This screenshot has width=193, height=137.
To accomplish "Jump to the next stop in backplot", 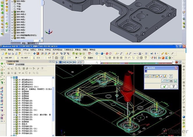I will [x=74, y=62].
